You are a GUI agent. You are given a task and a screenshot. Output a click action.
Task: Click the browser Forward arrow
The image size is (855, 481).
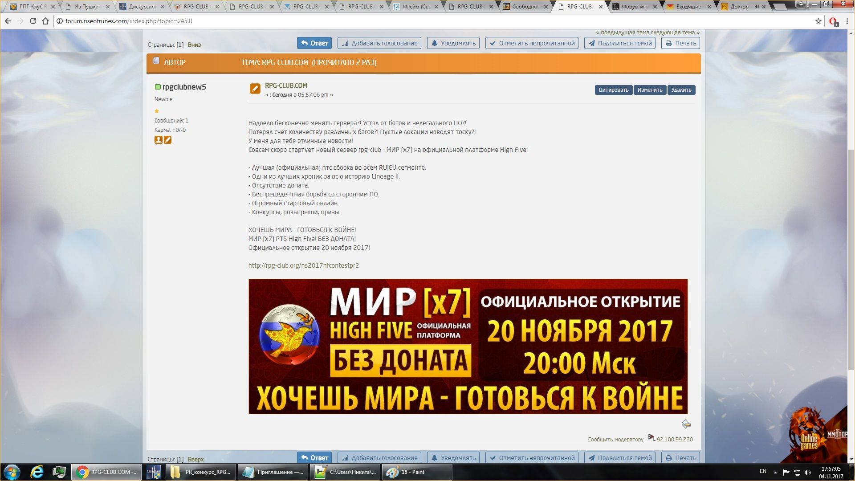tap(20, 21)
